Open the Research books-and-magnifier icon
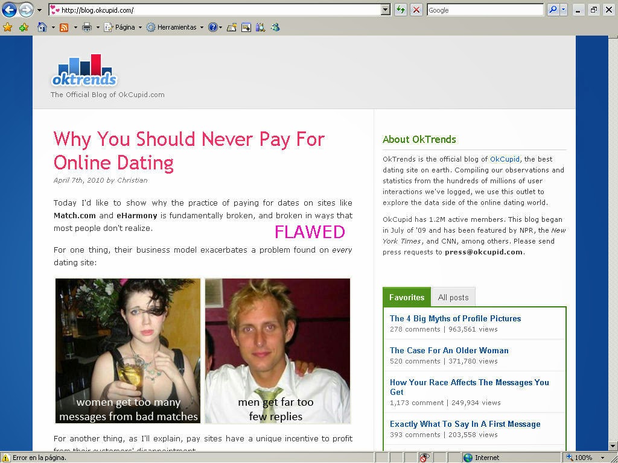 click(261, 27)
